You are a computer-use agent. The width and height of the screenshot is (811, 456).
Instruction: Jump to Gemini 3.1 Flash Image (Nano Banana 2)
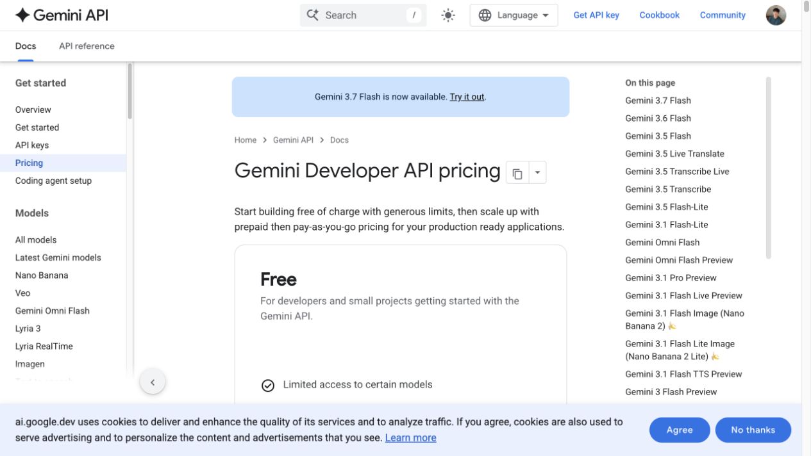coord(685,320)
